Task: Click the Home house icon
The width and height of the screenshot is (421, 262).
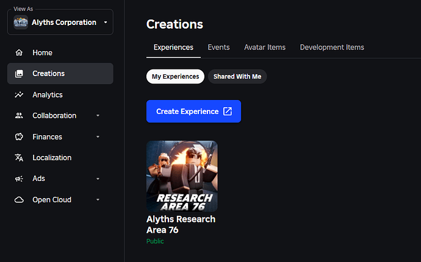Action: point(19,52)
